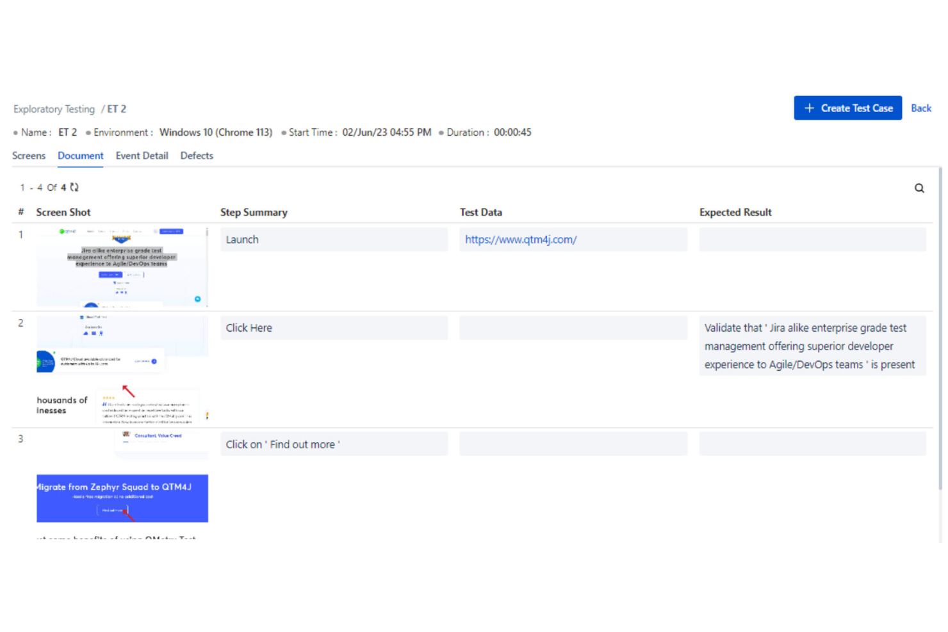948x632 pixels.
Task: Open the search magnifier icon
Action: (x=919, y=188)
